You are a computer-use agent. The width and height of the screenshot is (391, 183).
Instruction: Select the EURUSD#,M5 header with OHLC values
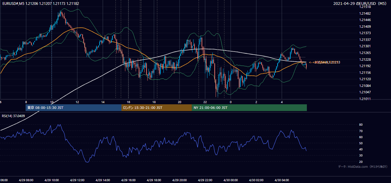41,3
